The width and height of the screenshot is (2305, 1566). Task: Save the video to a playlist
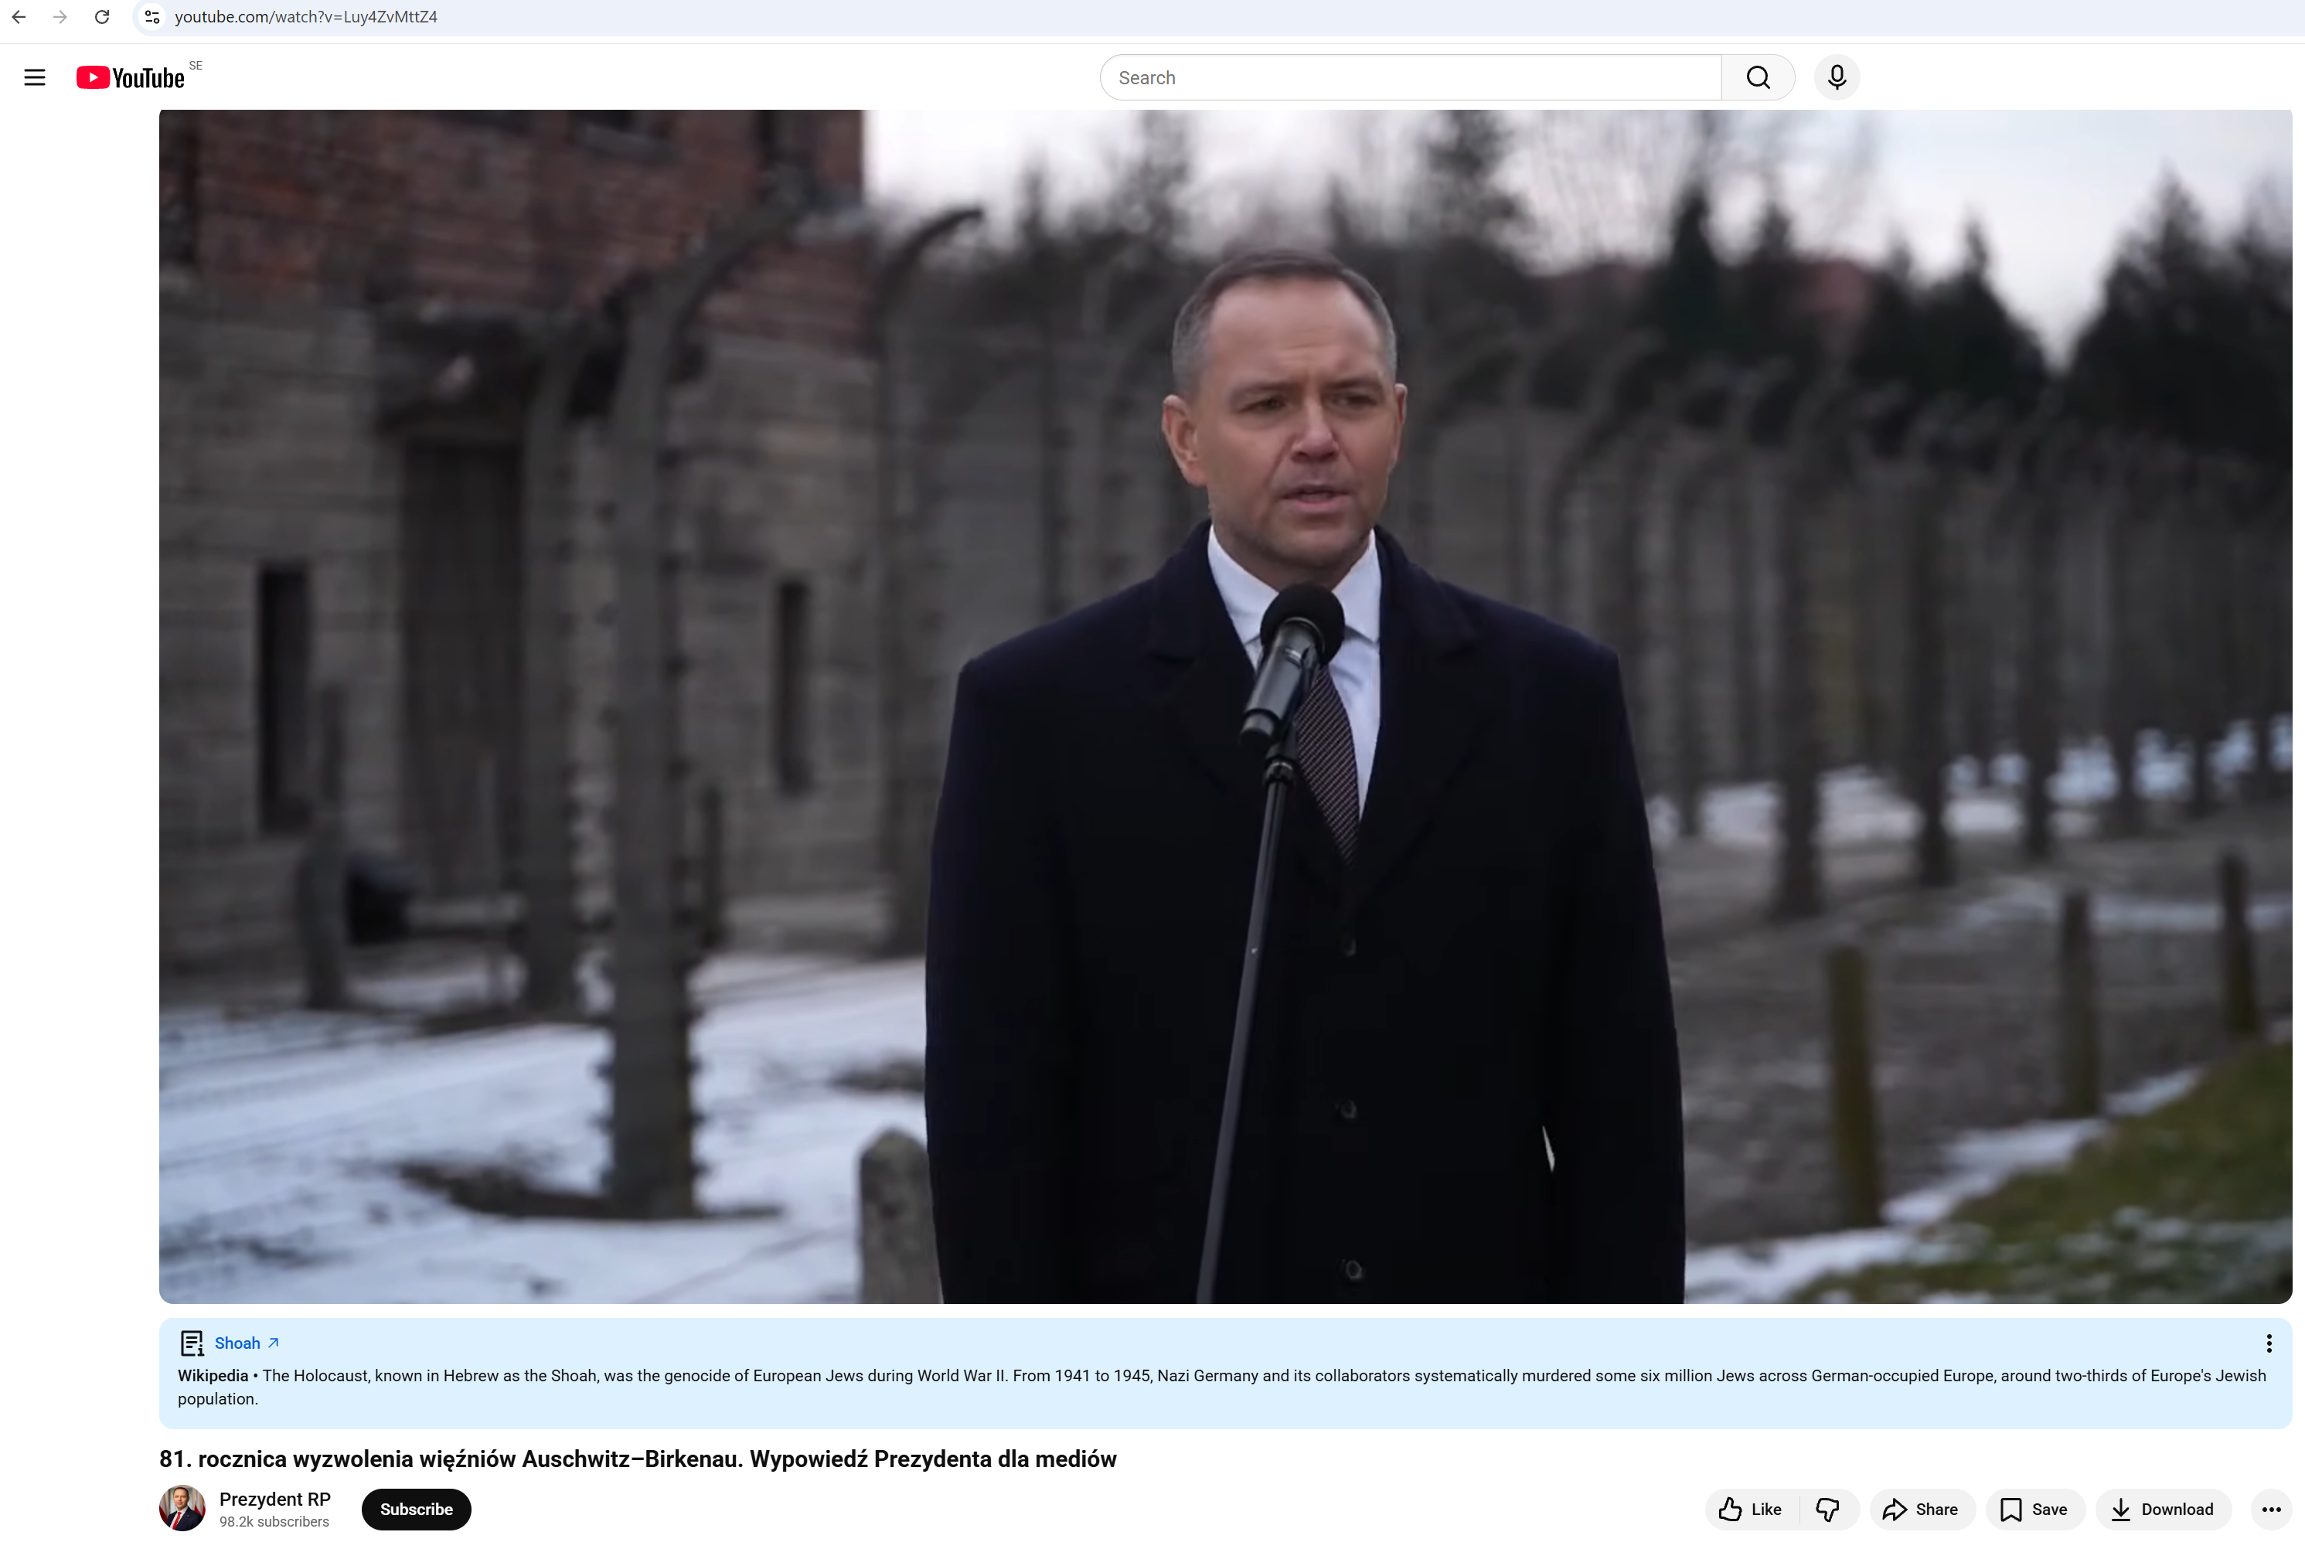tap(2034, 1509)
